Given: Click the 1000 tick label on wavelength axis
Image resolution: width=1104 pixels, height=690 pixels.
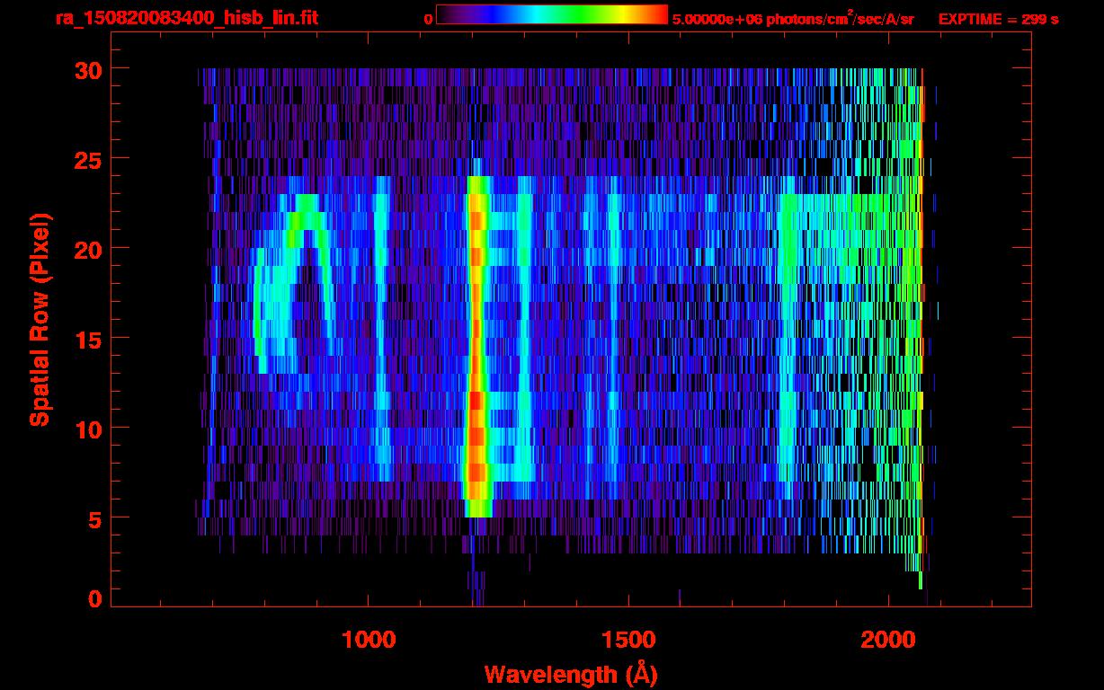Looking at the screenshot, I should tap(369, 640).
